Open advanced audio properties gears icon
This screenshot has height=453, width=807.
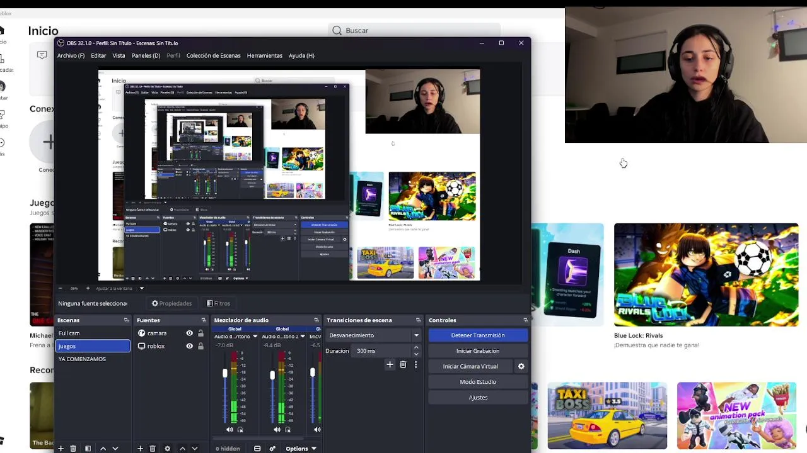pyautogui.click(x=272, y=449)
